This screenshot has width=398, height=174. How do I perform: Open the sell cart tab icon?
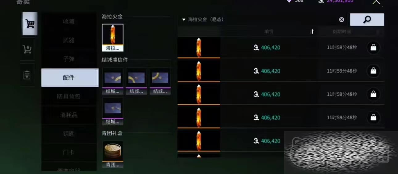click(27, 49)
